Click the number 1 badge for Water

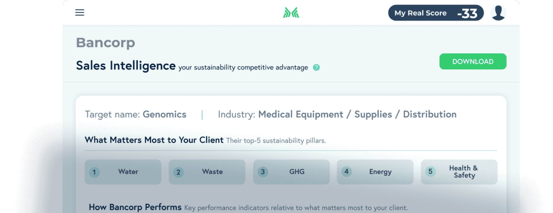point(94,172)
